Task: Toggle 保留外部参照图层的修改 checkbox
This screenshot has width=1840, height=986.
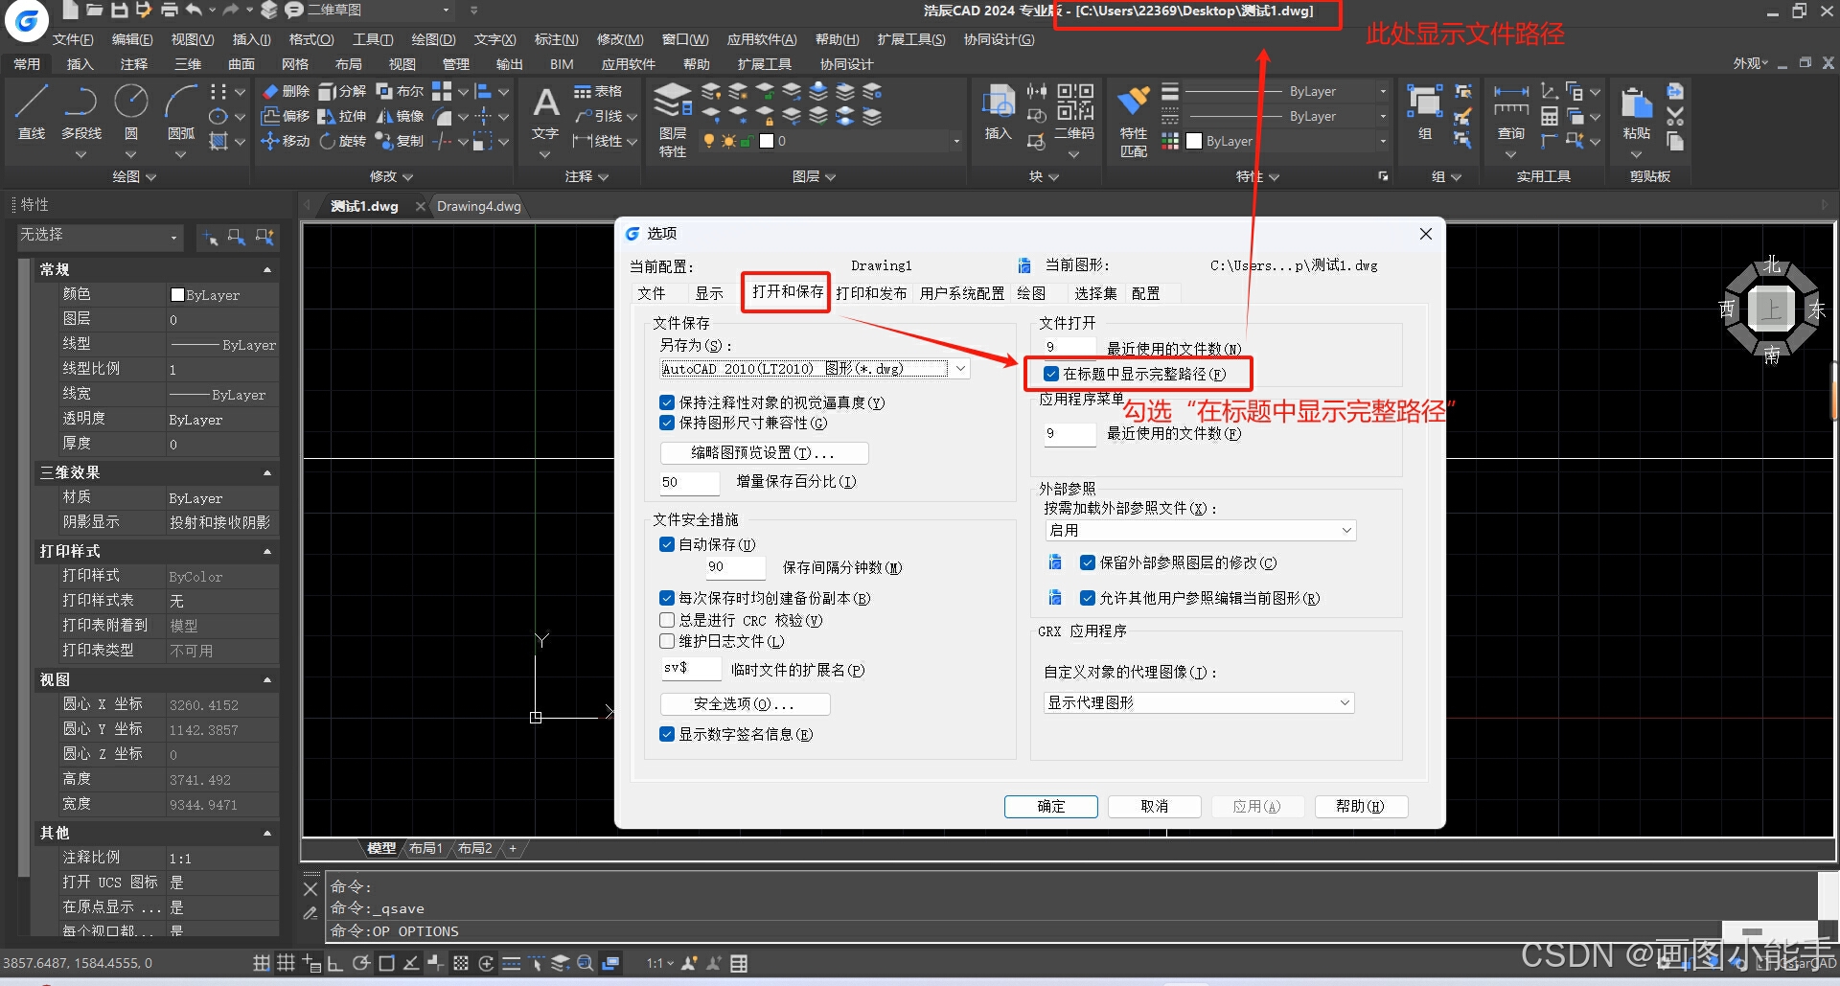Action: click(1088, 562)
